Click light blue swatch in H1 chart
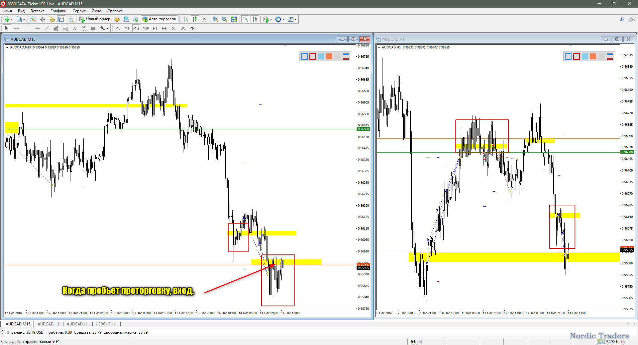The image size is (638, 345). tap(585, 56)
